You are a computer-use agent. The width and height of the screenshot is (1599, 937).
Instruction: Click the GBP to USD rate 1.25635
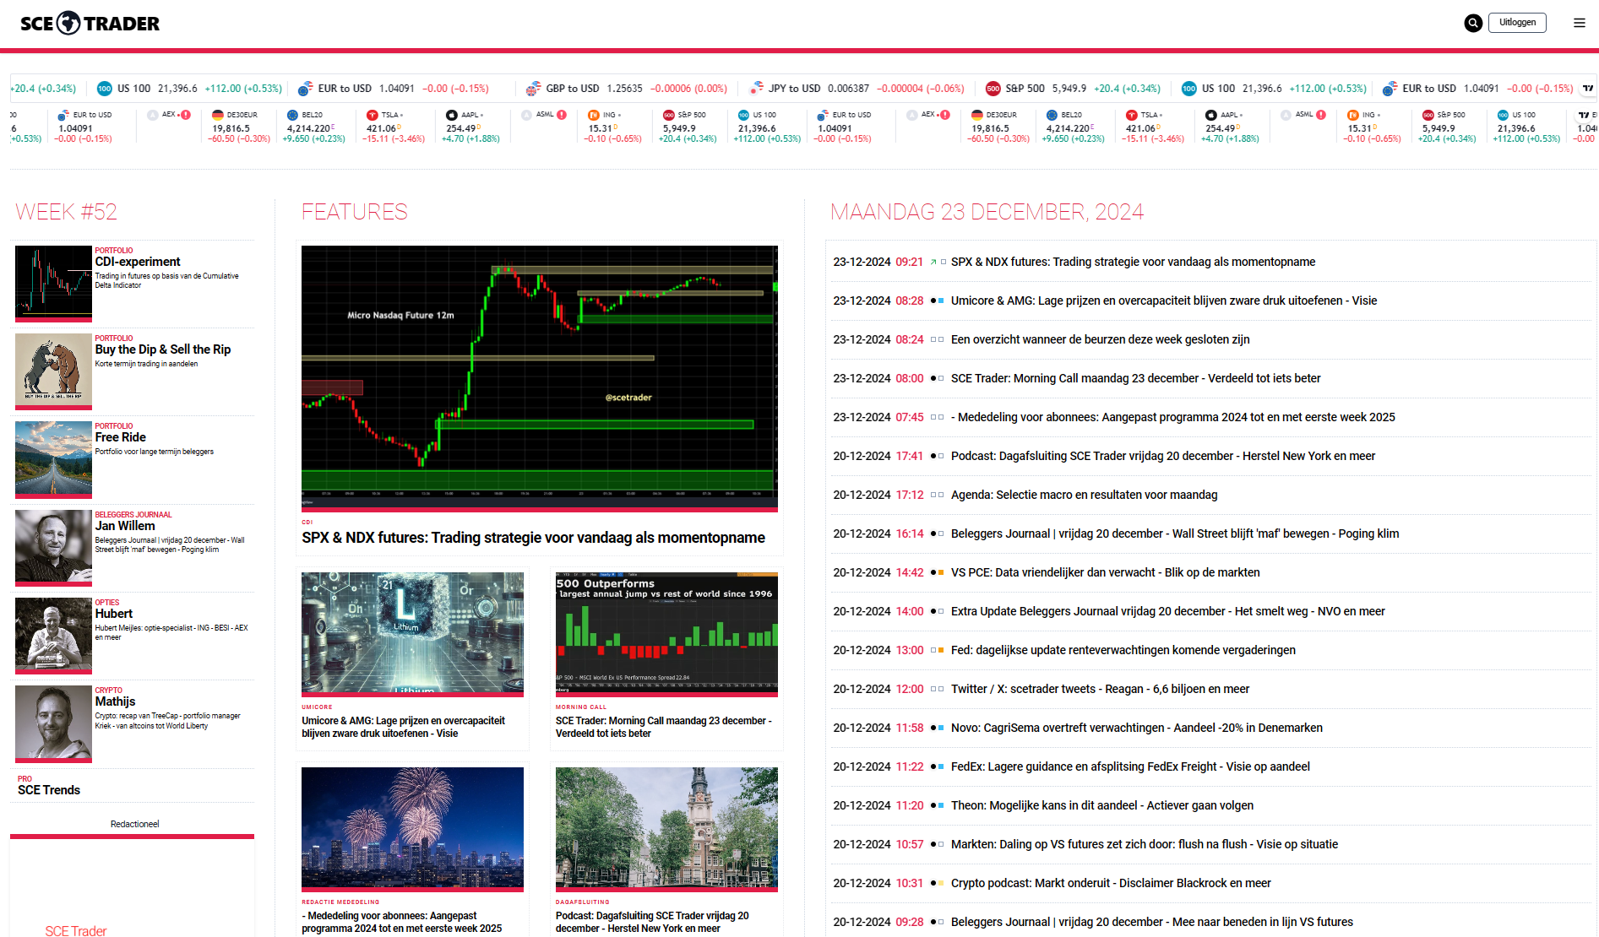624,89
